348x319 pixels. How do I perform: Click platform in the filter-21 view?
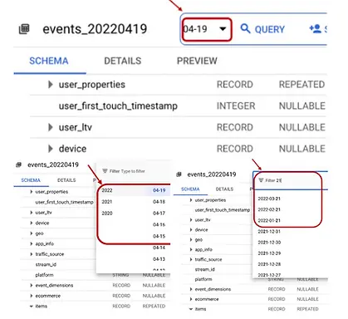click(x=203, y=279)
